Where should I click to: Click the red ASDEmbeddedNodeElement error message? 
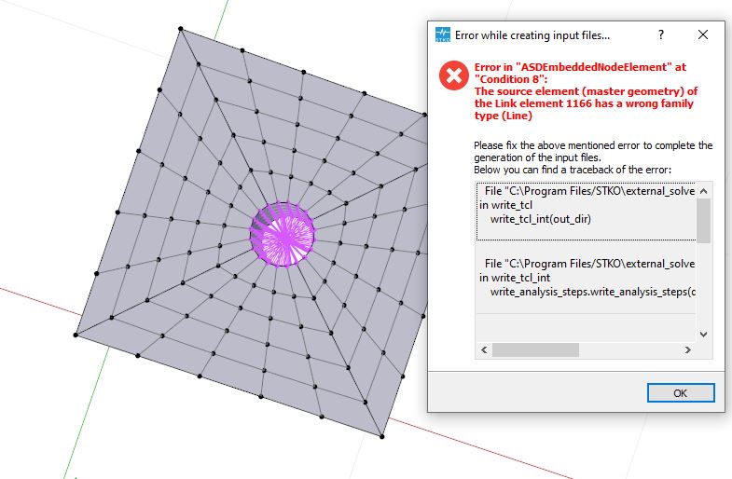point(586,91)
